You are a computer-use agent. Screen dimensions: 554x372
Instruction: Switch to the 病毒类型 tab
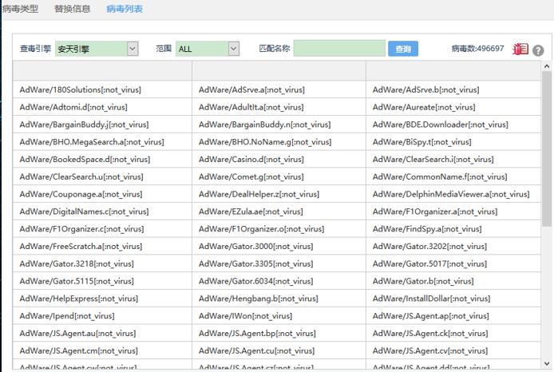click(20, 10)
